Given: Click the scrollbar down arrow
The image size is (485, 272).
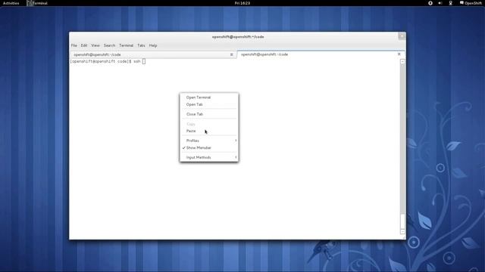Looking at the screenshot, I should pos(402,232).
